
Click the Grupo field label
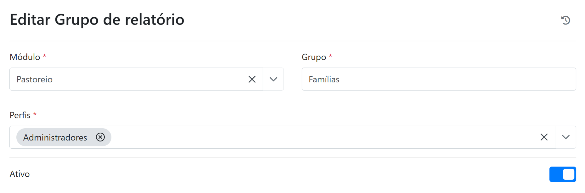pyautogui.click(x=314, y=57)
